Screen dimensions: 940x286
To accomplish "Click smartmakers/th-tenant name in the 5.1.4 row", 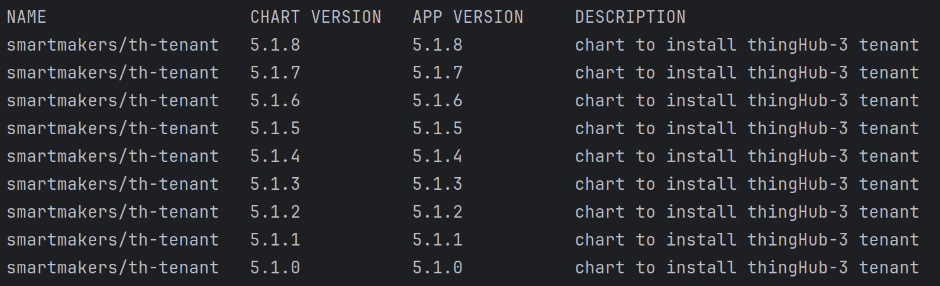I will pos(113,156).
